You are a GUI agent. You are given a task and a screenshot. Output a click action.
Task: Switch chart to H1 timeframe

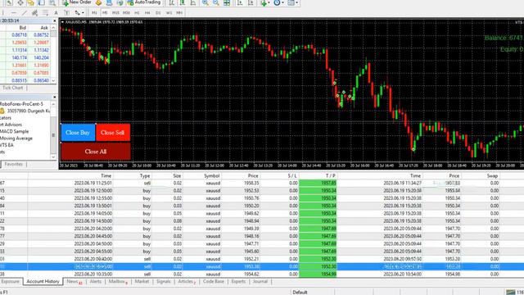(137, 13)
